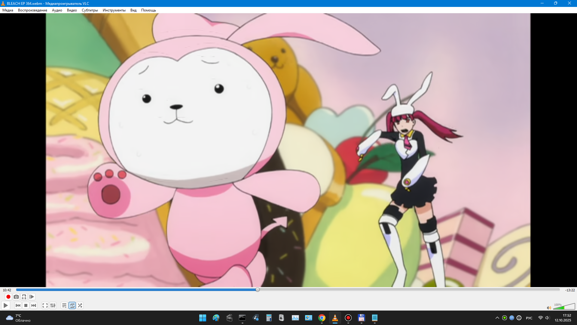The width and height of the screenshot is (577, 325).
Task: Take a snapshot with the camera icon
Action: (x=16, y=297)
